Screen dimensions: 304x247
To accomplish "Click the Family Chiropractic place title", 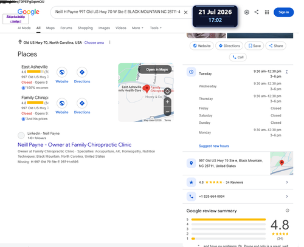I will [35, 98].
